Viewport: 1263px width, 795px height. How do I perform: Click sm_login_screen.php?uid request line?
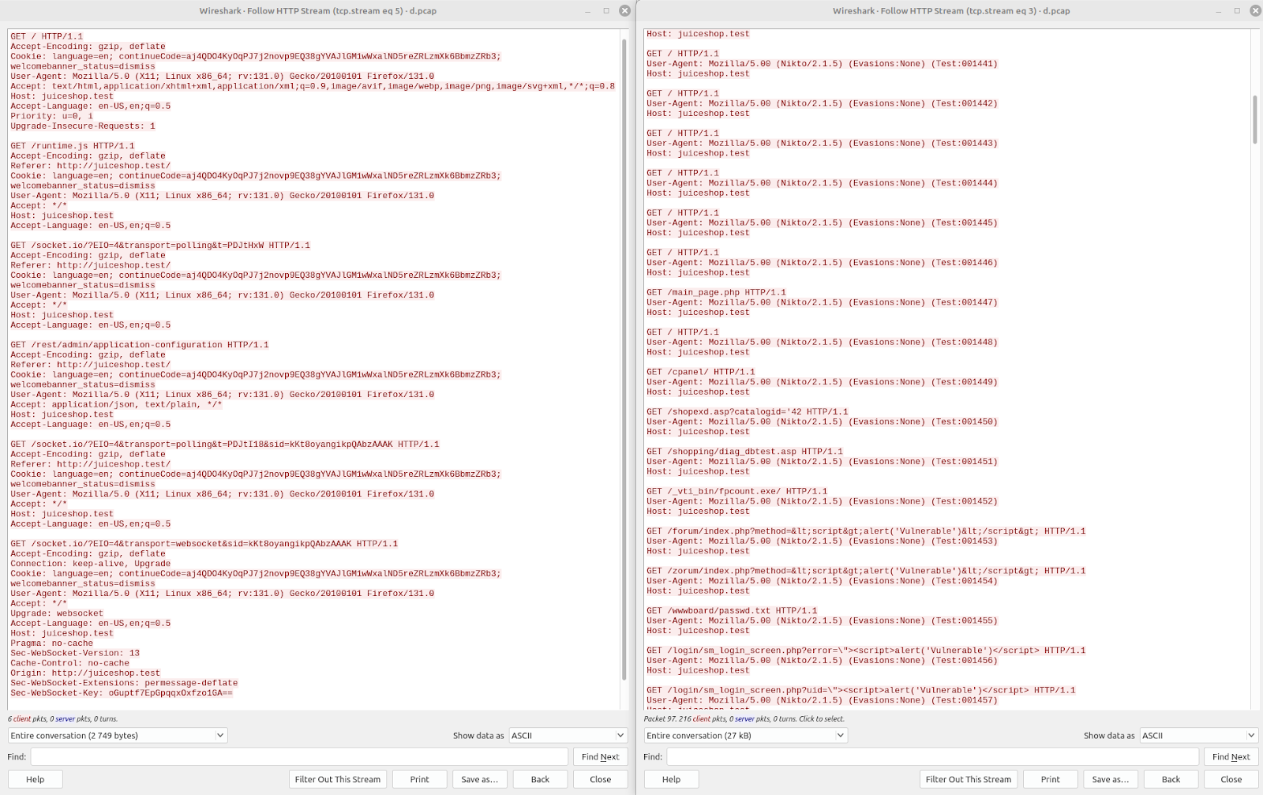click(861, 690)
